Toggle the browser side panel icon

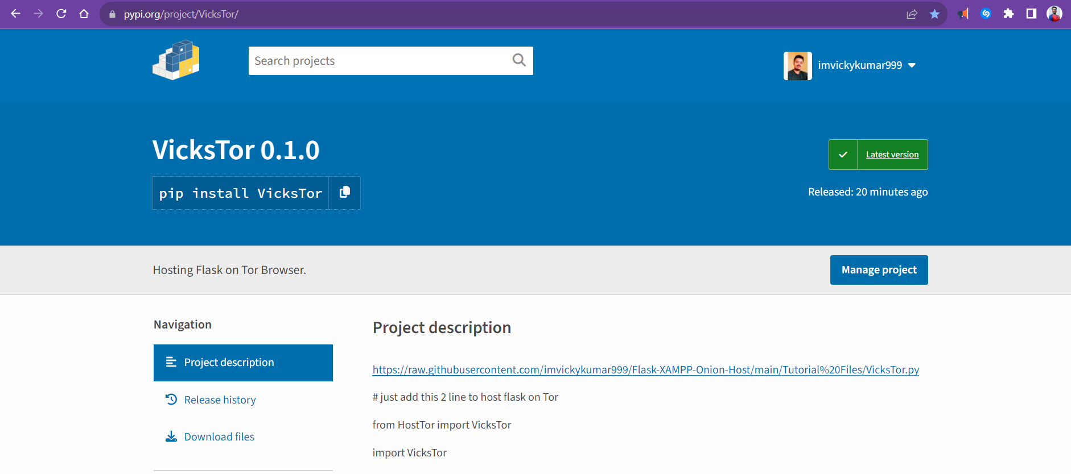pyautogui.click(x=1031, y=14)
